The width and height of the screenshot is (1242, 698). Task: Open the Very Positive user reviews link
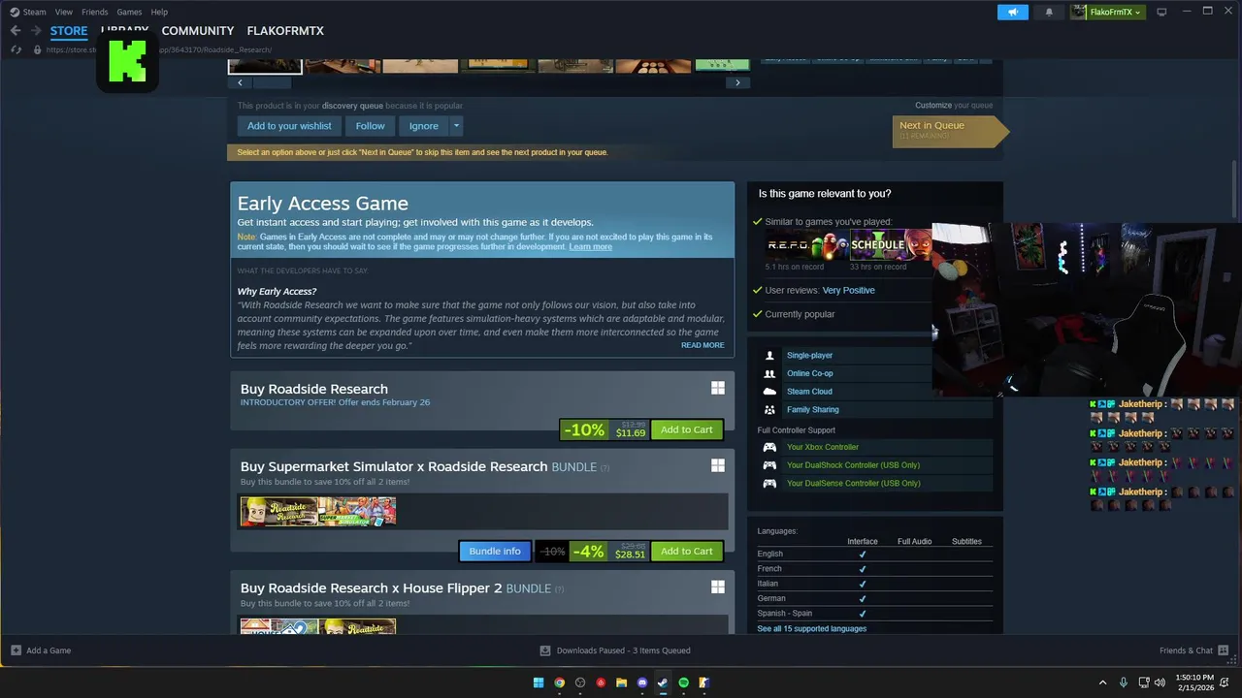(848, 290)
